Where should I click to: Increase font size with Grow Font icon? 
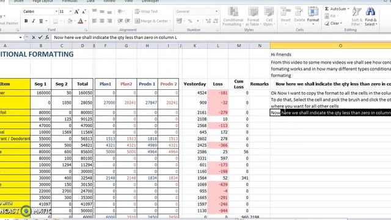point(77,12)
